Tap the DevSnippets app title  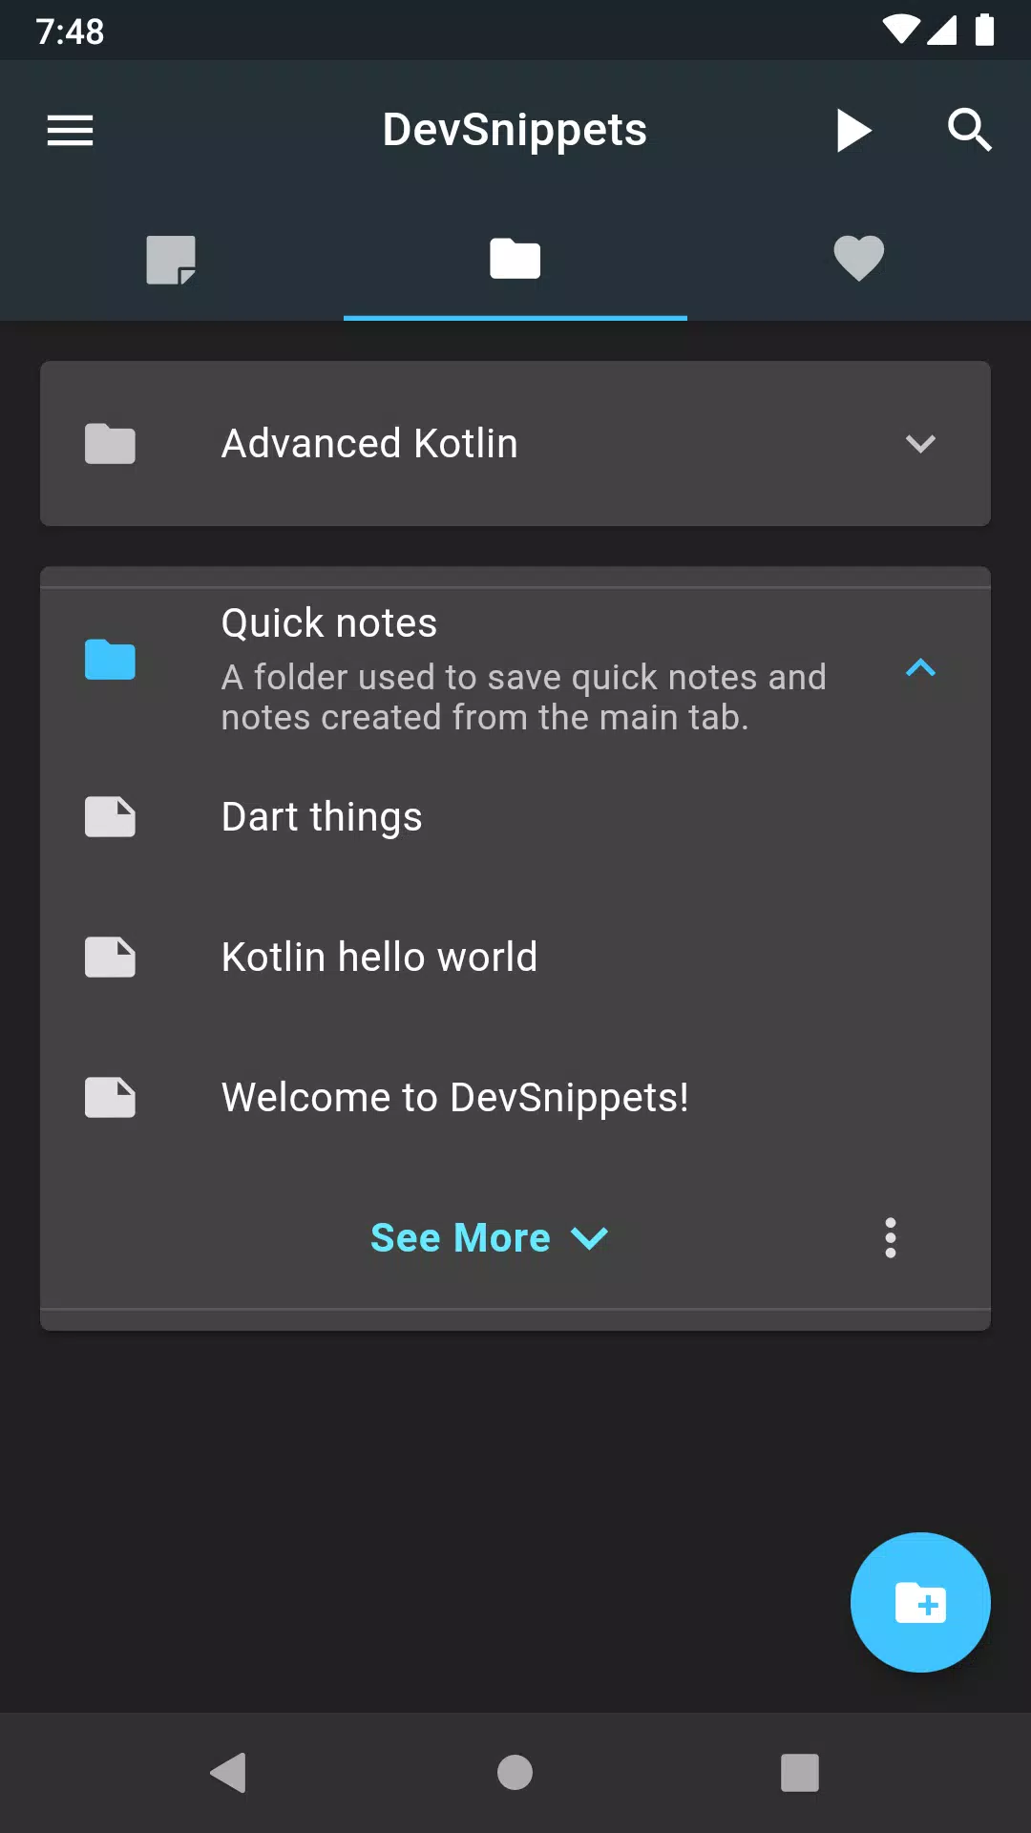pos(515,130)
